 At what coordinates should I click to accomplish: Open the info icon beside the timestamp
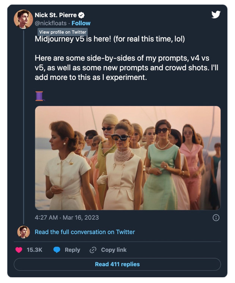pos(216,217)
